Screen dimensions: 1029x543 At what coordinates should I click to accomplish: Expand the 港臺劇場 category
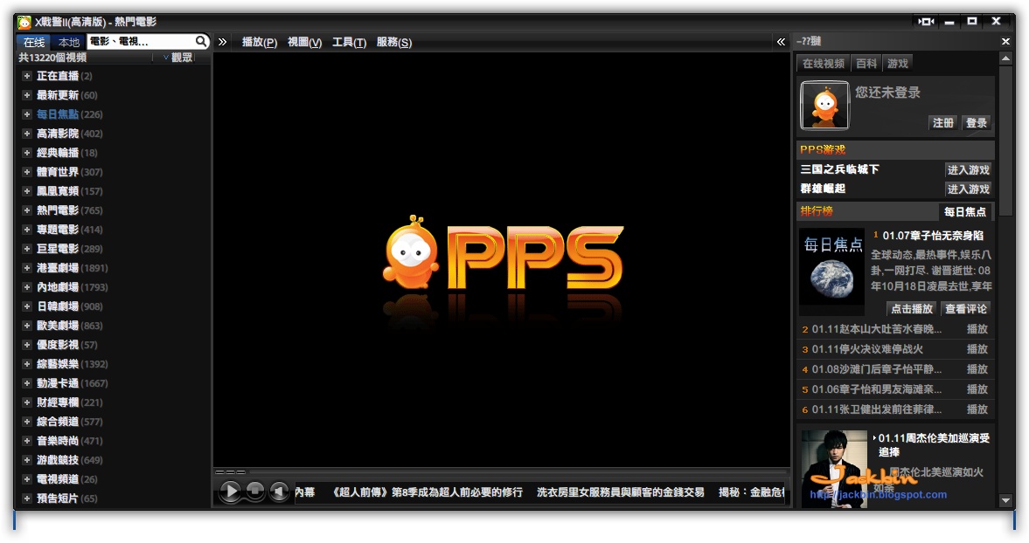pos(27,267)
